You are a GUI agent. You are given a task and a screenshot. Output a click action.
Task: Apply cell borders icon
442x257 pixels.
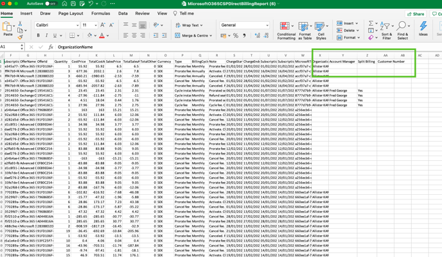[x=72, y=35]
